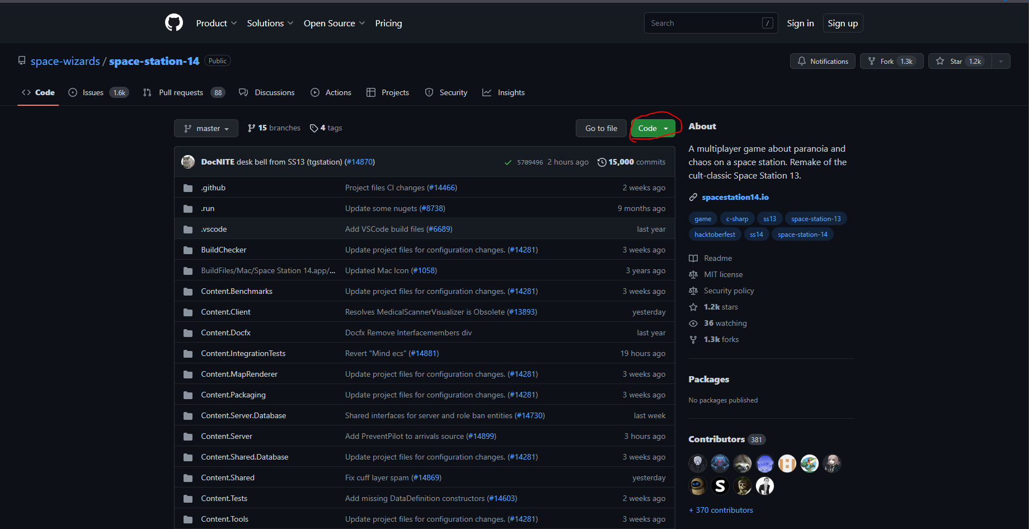Open the star lists dropdown arrow
This screenshot has height=529, width=1029.
[x=1000, y=61]
